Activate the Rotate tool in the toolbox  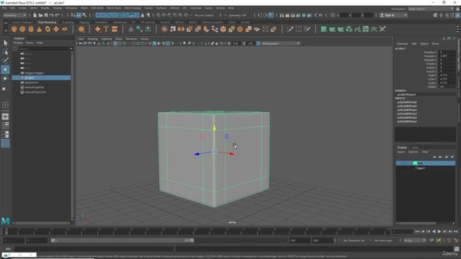pos(5,78)
